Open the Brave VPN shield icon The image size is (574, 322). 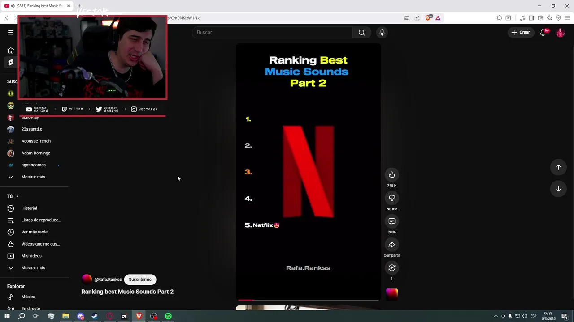tap(558, 18)
